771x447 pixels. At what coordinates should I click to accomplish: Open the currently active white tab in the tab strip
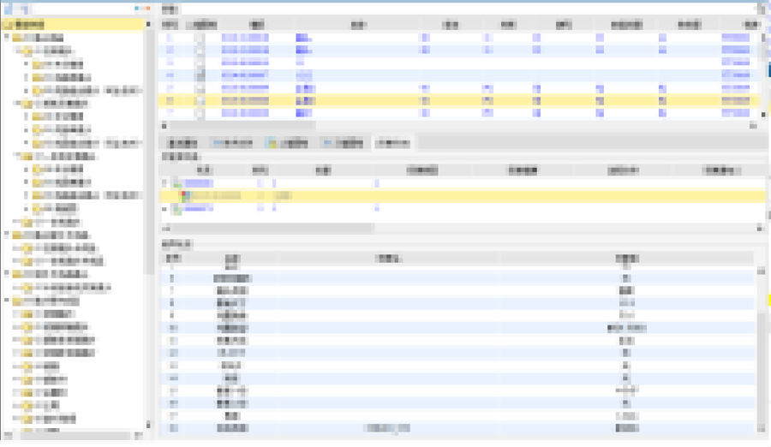tap(392, 143)
